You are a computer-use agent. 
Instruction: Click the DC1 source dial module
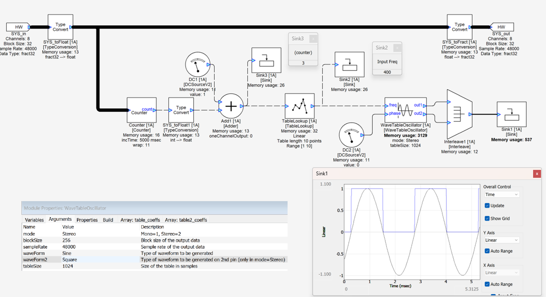(197, 64)
